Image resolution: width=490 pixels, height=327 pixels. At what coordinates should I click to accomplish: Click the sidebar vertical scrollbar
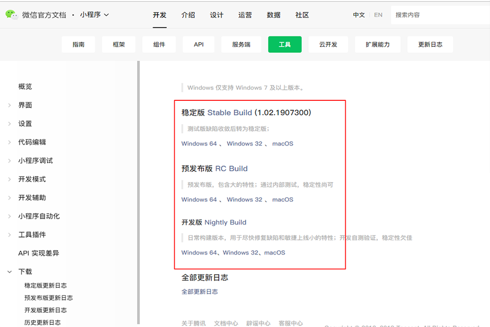tap(138, 192)
